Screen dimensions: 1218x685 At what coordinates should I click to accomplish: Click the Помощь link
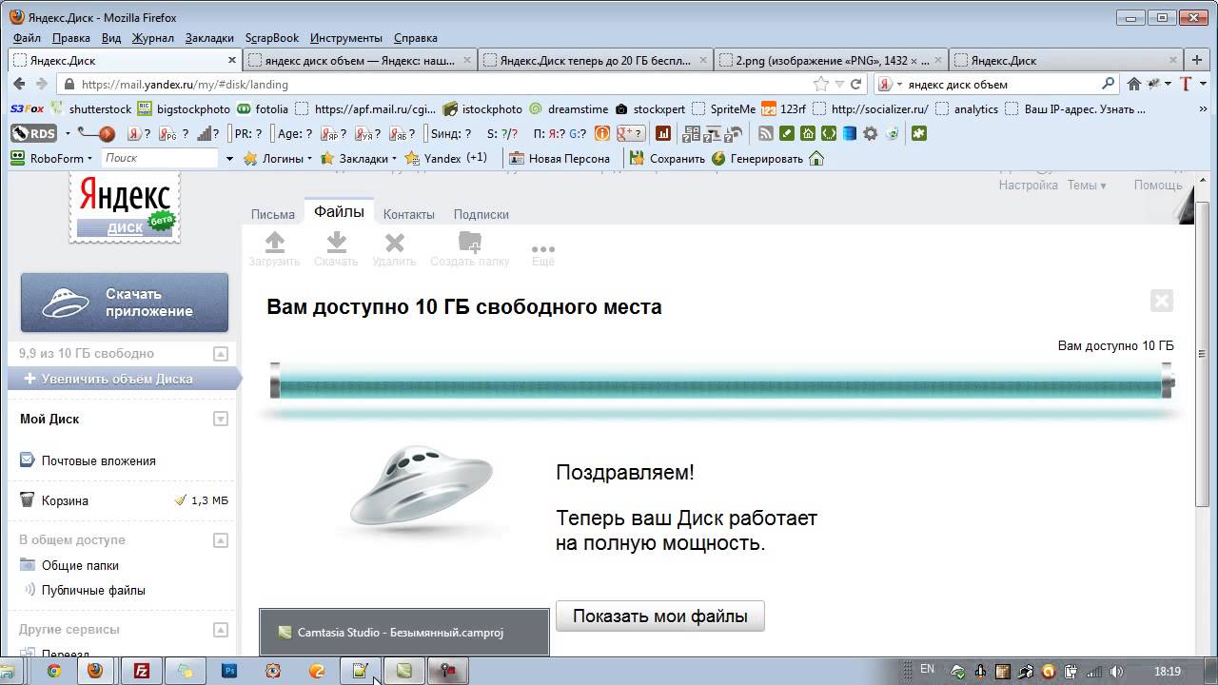coord(1158,186)
